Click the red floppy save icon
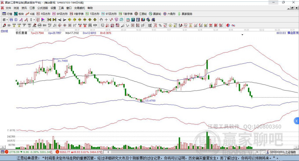299x161 pixels. pos(143,20)
